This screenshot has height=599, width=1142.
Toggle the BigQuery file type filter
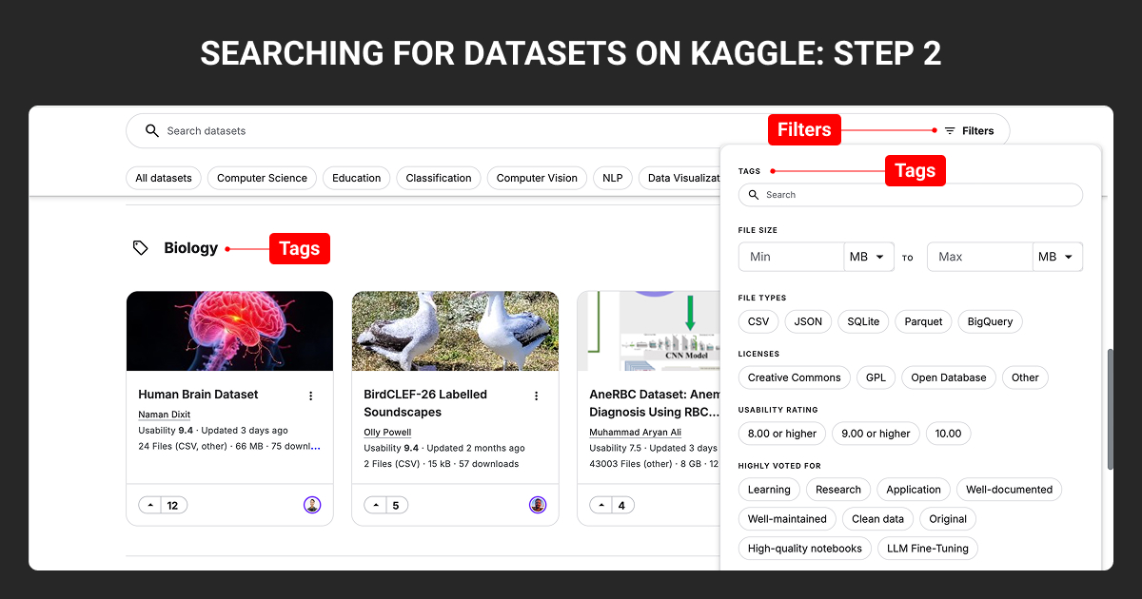(990, 321)
